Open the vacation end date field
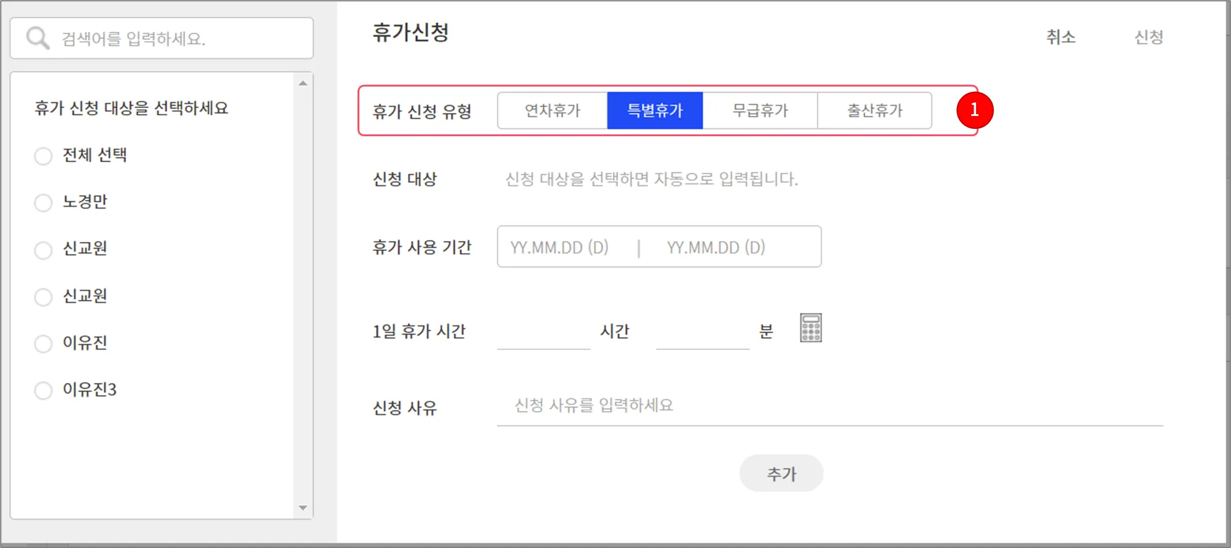 tap(716, 247)
